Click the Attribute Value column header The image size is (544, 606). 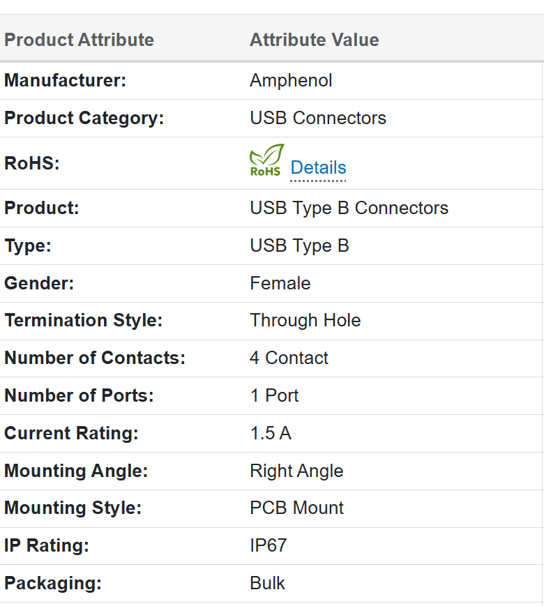(314, 40)
